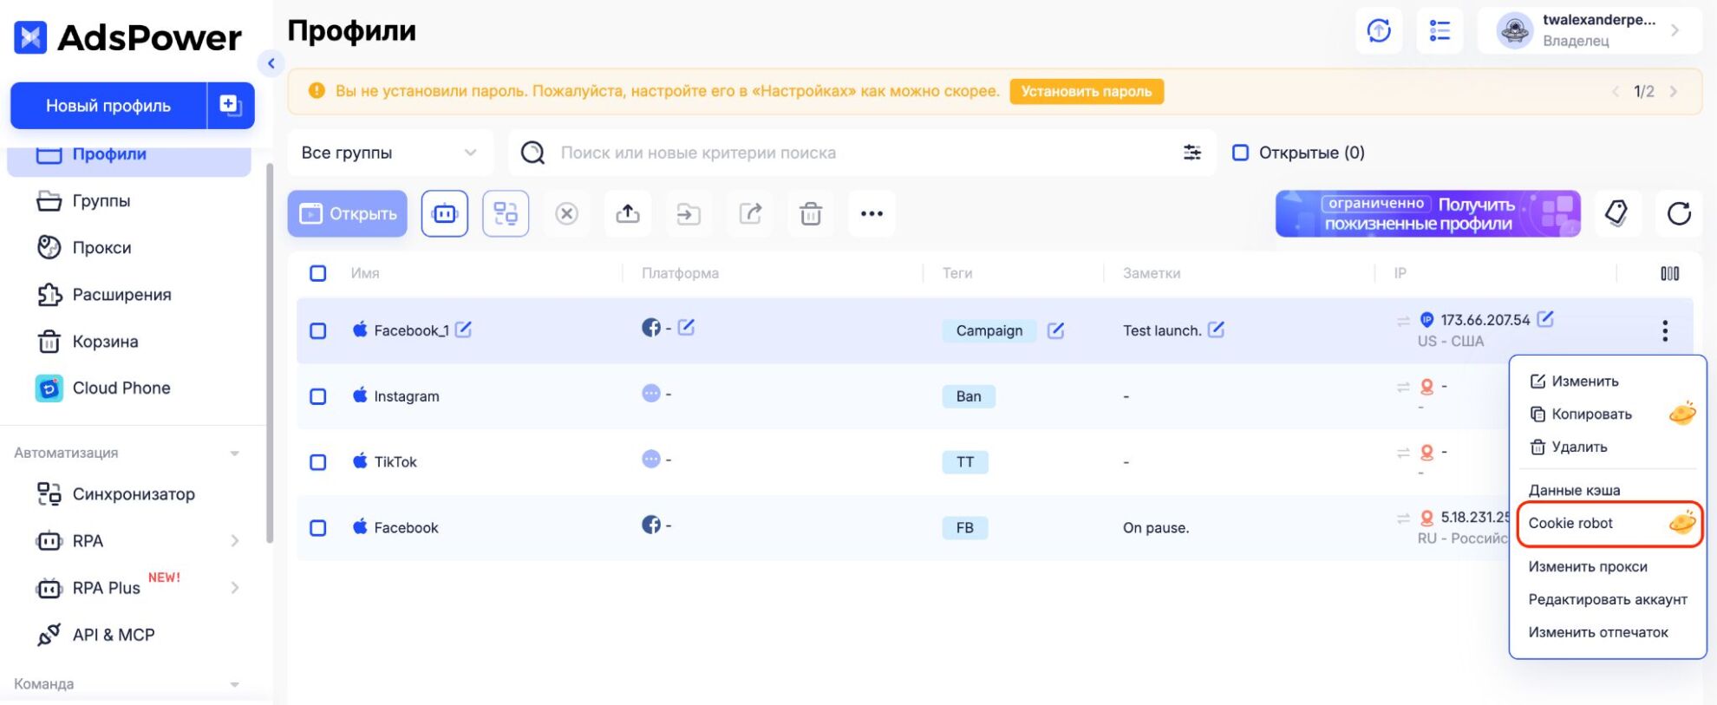The width and height of the screenshot is (1717, 705).
Task: Go to next notification banner page
Action: 1674,91
